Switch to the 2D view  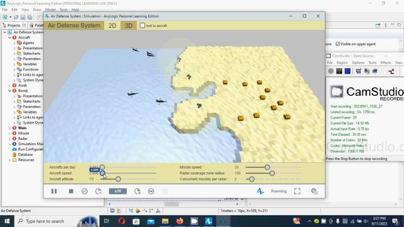point(112,25)
